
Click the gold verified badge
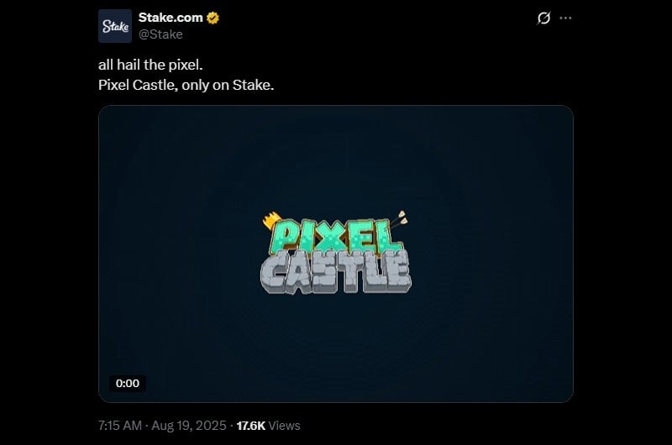click(x=213, y=18)
